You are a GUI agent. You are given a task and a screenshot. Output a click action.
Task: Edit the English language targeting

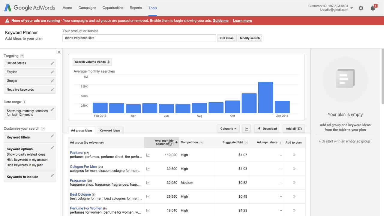click(52, 72)
